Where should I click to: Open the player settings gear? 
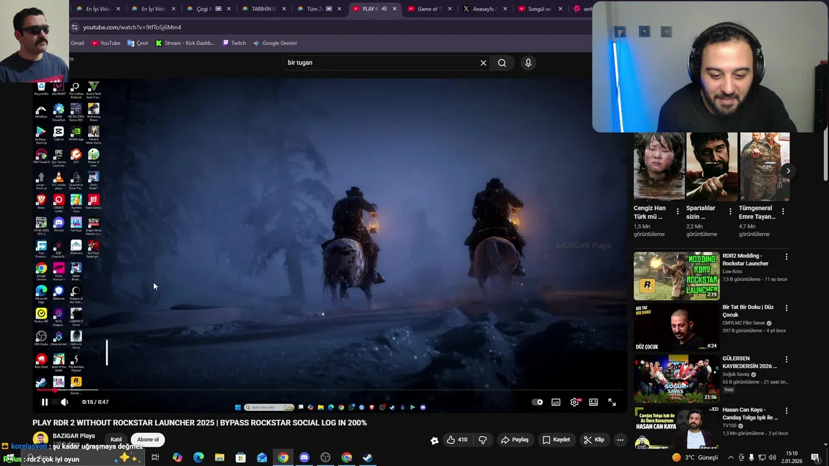(x=574, y=402)
